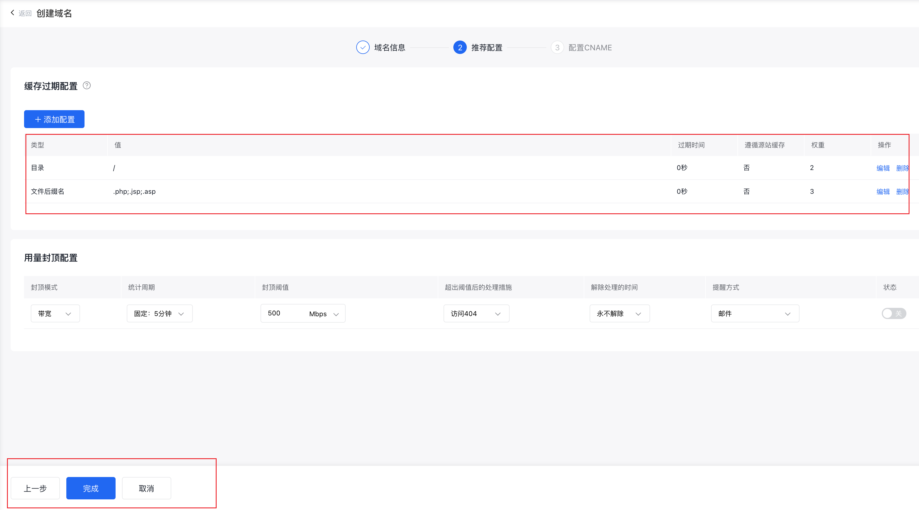Open the 带宽 cap mode dropdown
Screen dimensions: 919x510
click(x=55, y=314)
